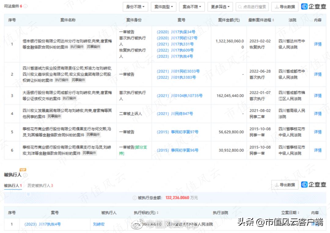This screenshot has width=330, height=233.
Task: Open the 案件类型 filter dropdown
Action: point(163,6)
